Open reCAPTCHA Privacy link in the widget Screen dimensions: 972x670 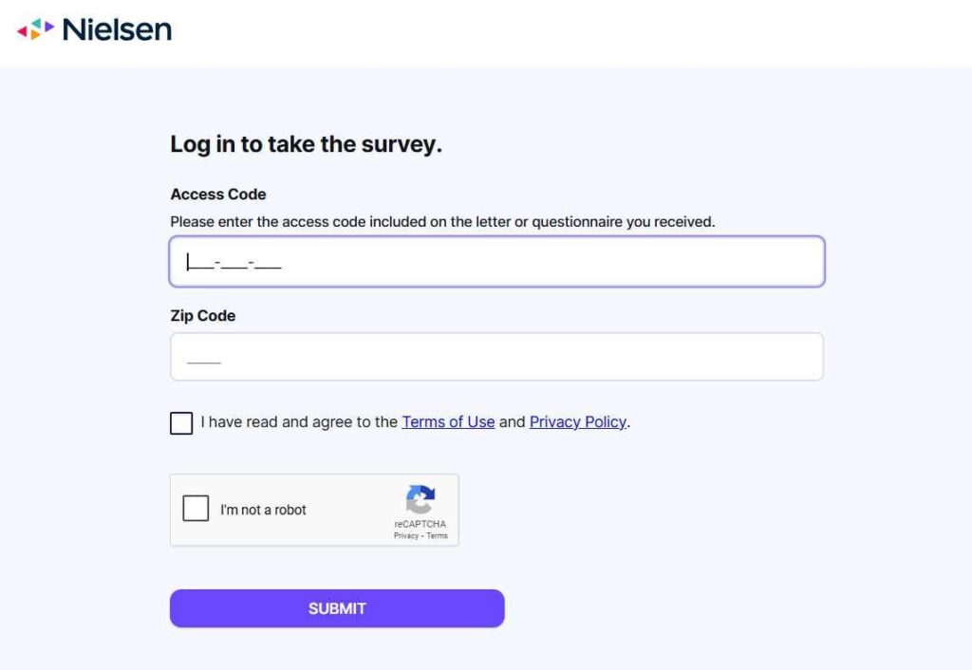(406, 536)
